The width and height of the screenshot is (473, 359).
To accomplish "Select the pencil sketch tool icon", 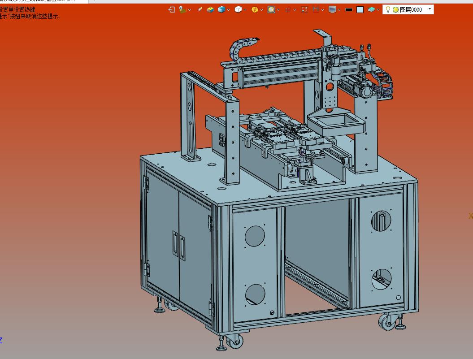I will point(200,10).
